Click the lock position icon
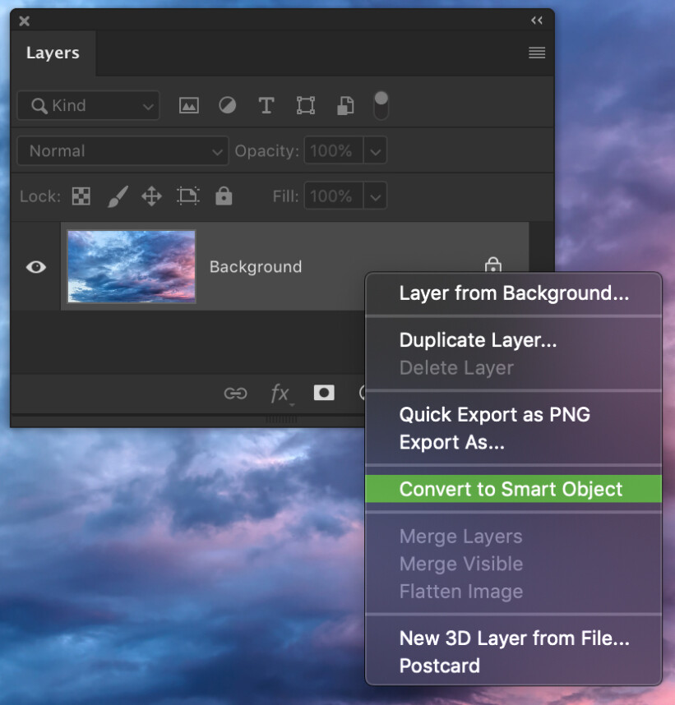The height and width of the screenshot is (705, 675). tap(151, 196)
